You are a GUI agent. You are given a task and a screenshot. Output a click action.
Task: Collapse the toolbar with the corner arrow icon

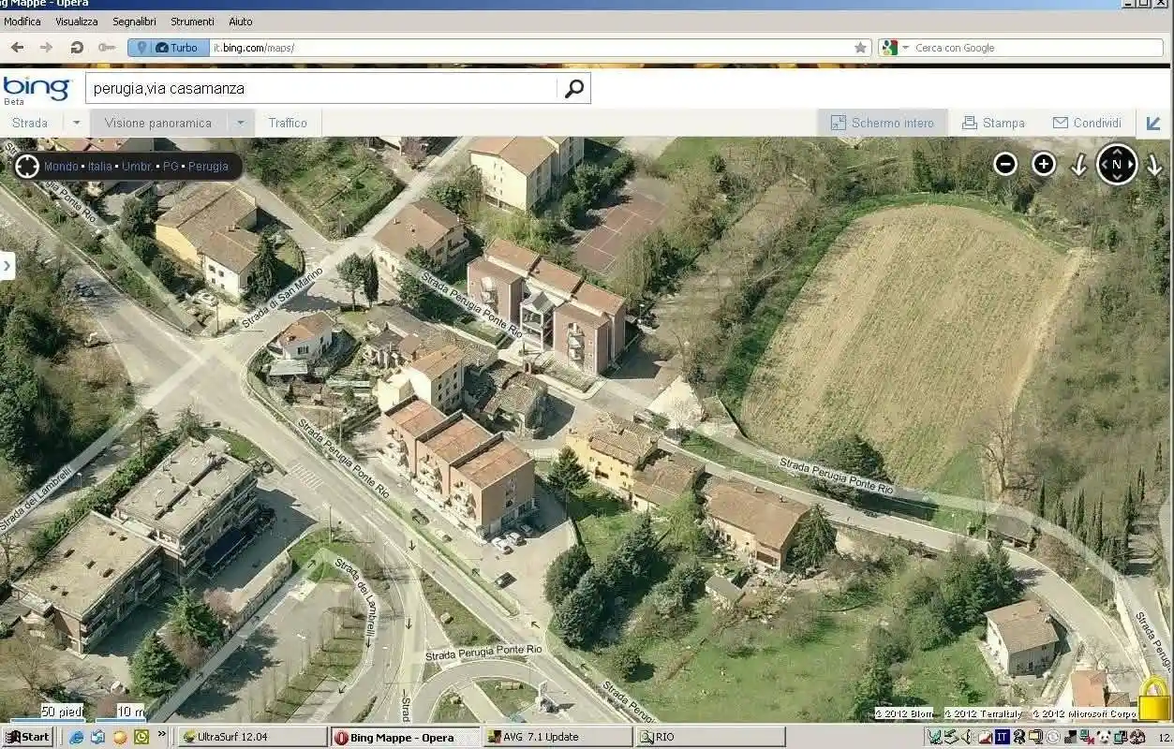tap(1153, 123)
